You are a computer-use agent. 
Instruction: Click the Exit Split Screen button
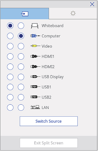coord(49,143)
